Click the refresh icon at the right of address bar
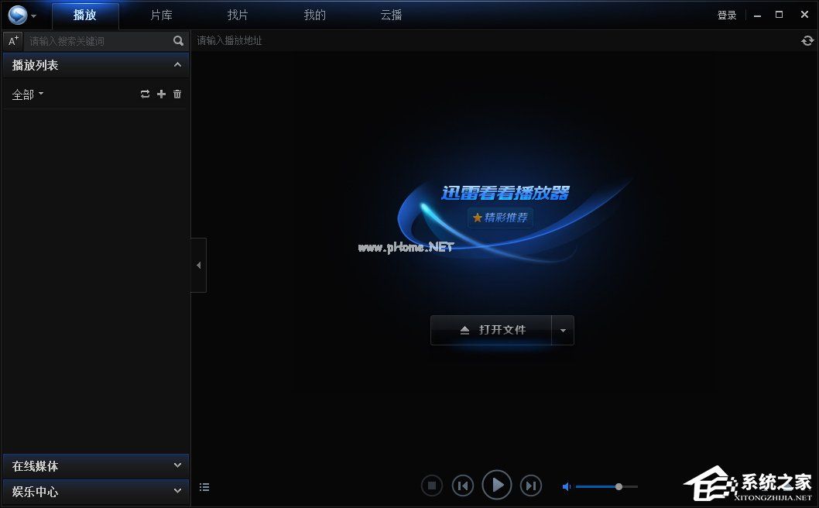The height and width of the screenshot is (508, 819). click(x=807, y=40)
